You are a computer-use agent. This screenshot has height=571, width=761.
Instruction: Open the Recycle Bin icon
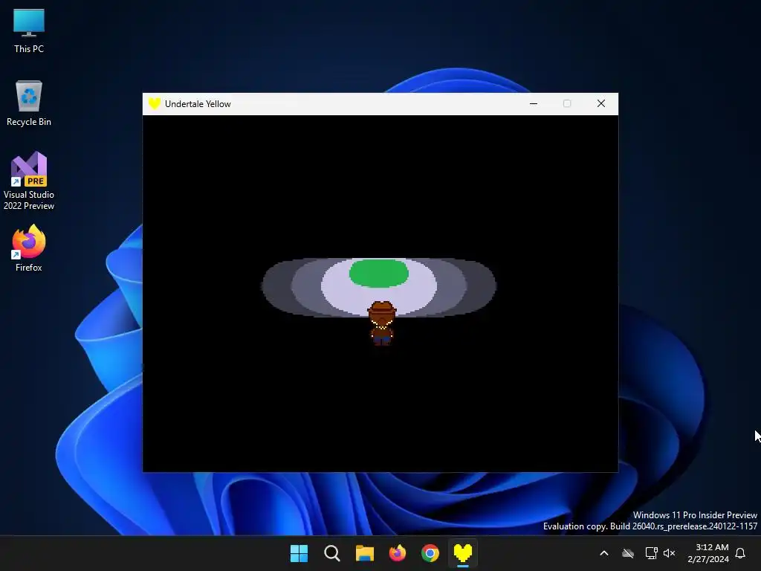click(x=29, y=103)
